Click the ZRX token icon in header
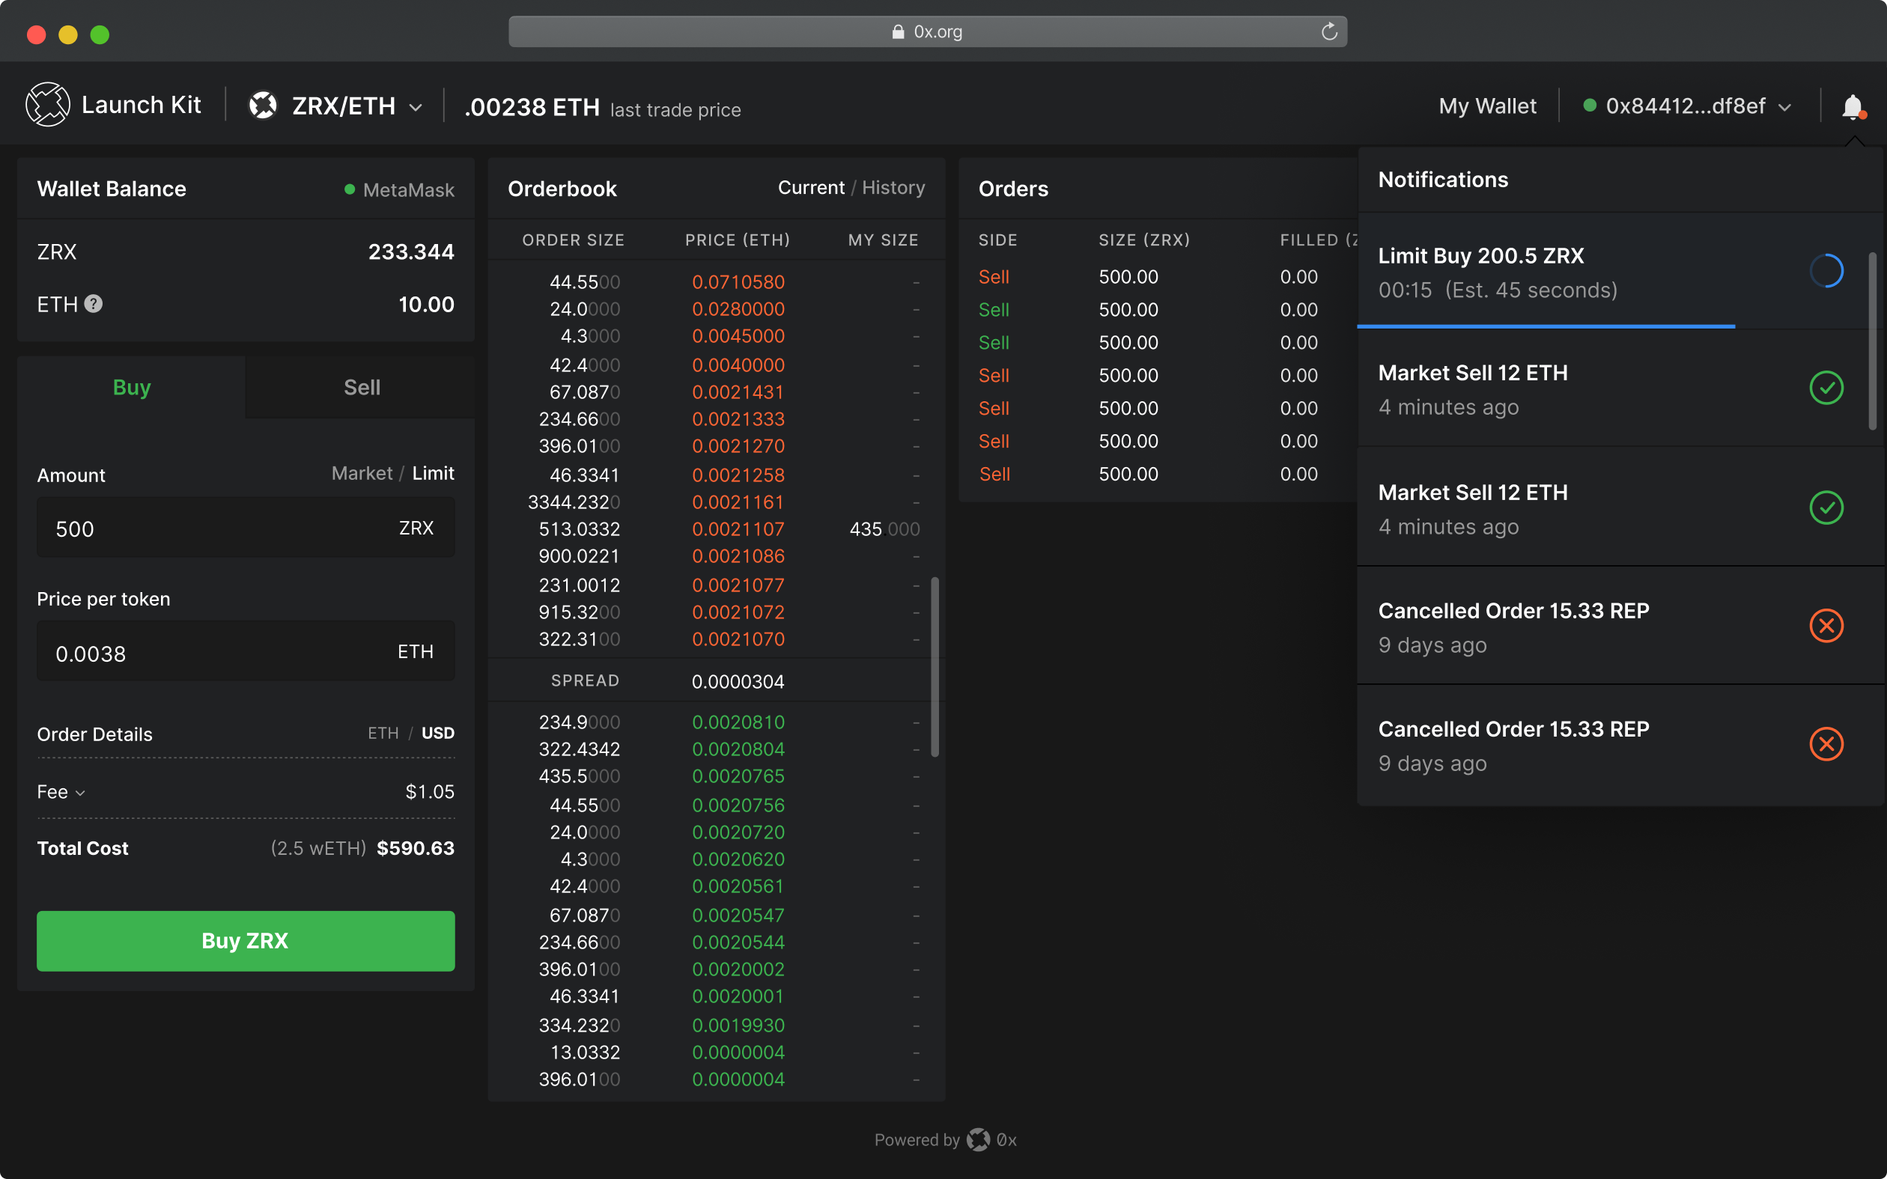Screen dimensions: 1887x1179 (264, 106)
